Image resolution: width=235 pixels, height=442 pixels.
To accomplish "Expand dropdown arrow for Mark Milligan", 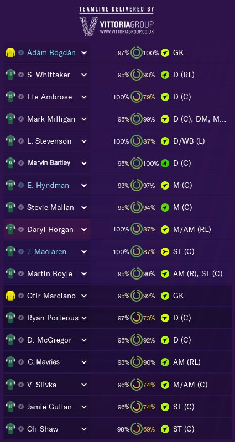I will (x=84, y=119).
